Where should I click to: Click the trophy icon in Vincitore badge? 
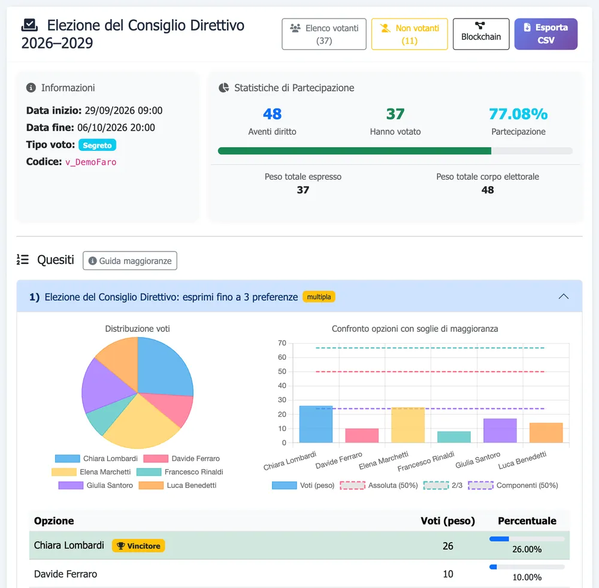(121, 545)
